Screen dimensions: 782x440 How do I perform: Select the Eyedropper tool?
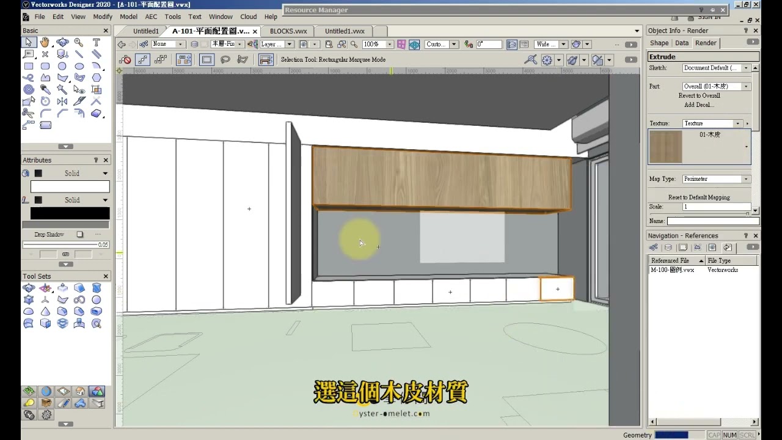(45, 89)
